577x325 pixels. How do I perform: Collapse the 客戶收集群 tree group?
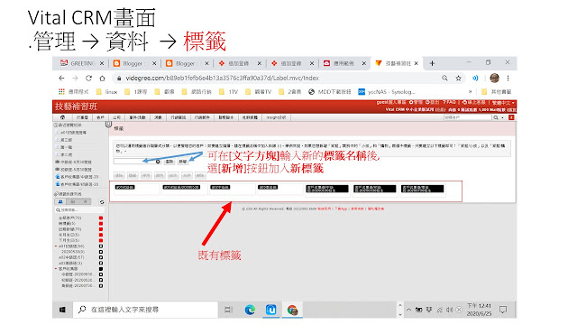point(56,269)
